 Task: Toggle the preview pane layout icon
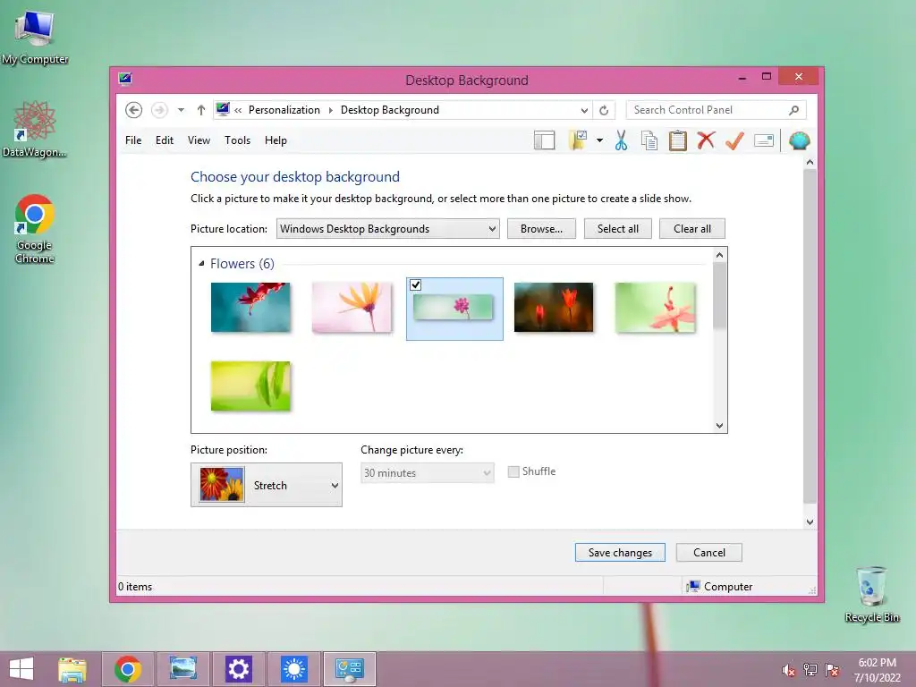[x=545, y=140]
